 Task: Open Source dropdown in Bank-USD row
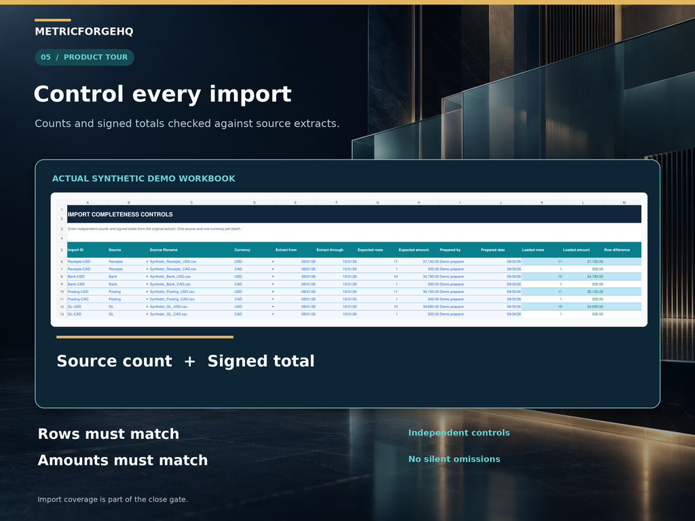(147, 277)
